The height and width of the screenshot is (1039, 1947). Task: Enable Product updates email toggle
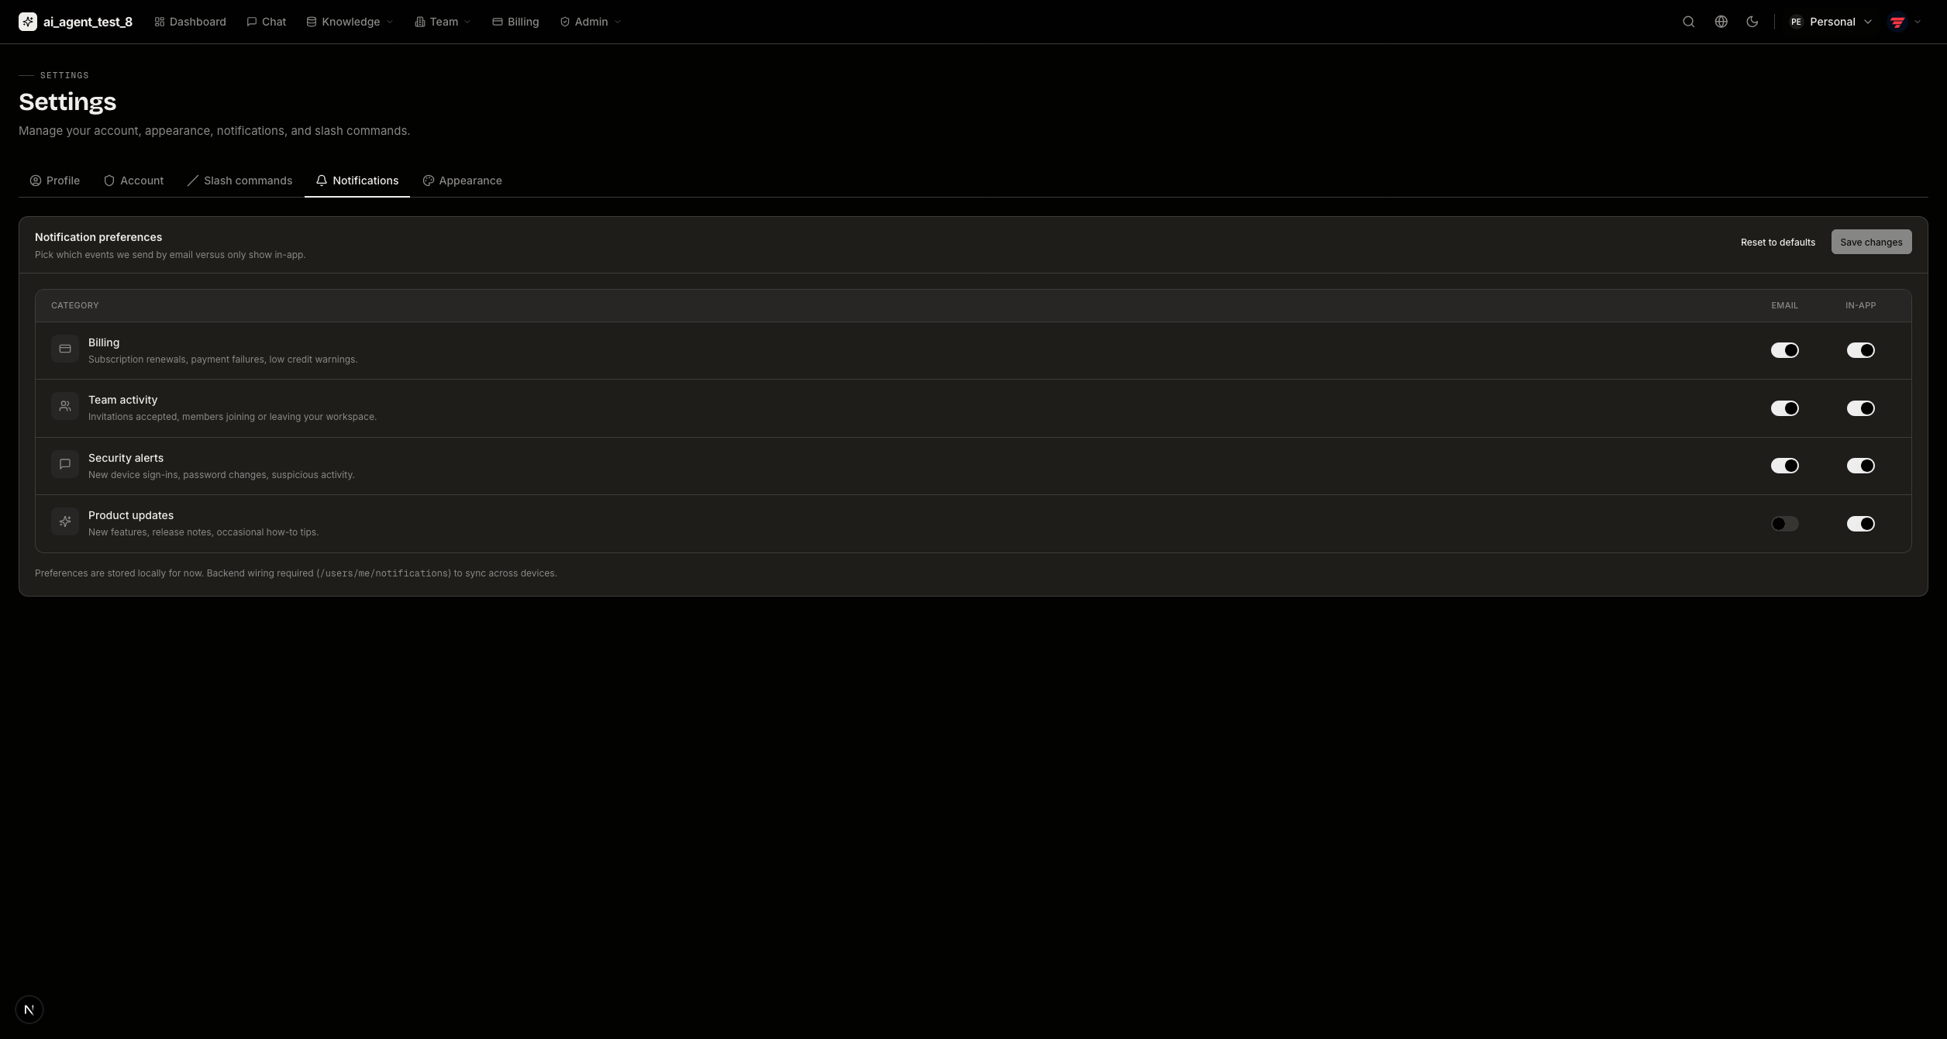(1784, 524)
